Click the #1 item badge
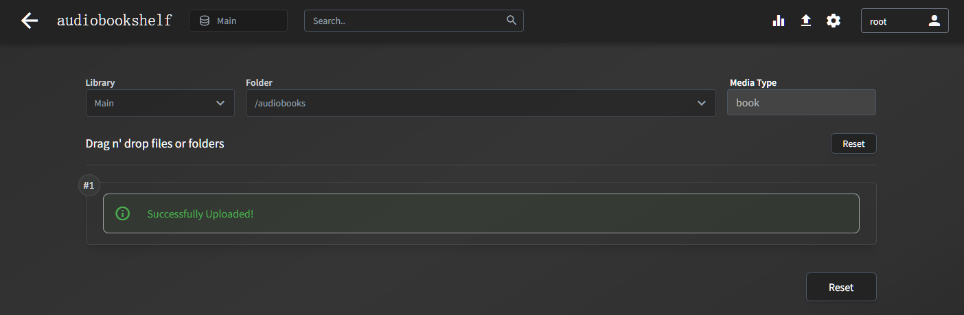The width and height of the screenshot is (964, 315). 89,185
